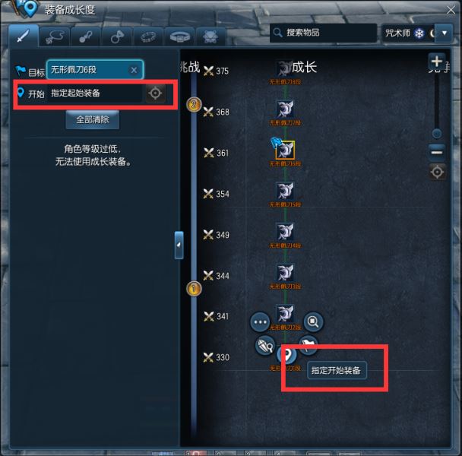
Task: Open the three-dots more options bubble
Action: [260, 322]
